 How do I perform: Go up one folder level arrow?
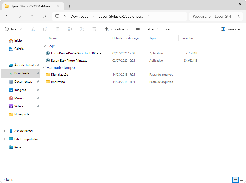click(x=32, y=16)
